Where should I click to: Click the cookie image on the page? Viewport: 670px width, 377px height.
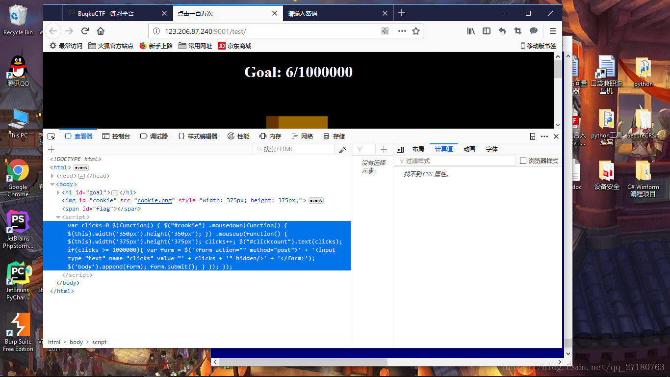tap(297, 123)
